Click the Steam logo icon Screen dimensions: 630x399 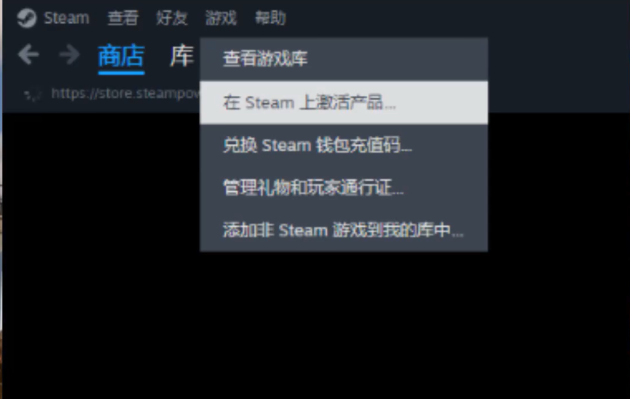pos(26,18)
